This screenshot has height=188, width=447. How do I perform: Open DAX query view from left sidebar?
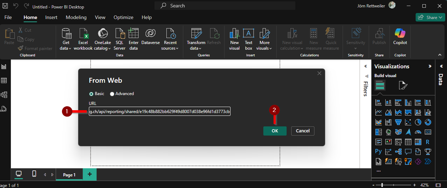[4, 108]
